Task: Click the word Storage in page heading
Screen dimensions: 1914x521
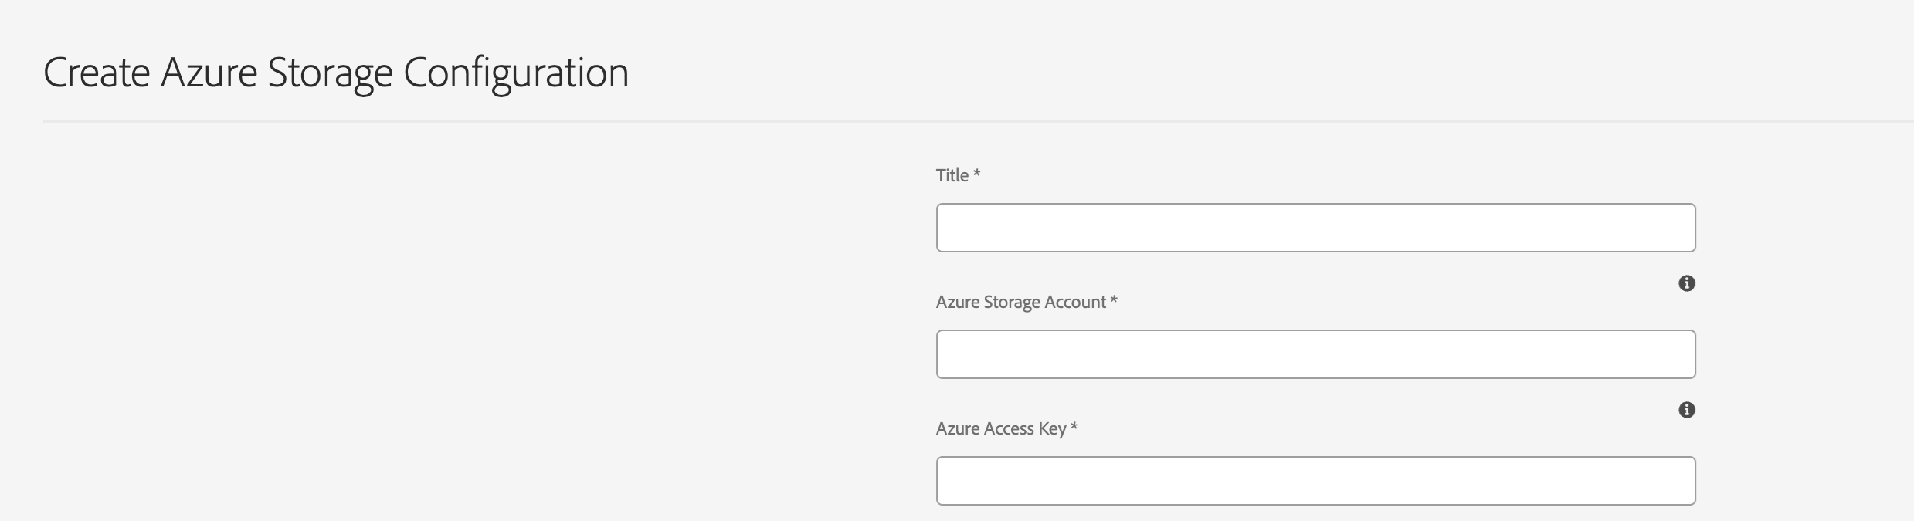Action: (330, 73)
